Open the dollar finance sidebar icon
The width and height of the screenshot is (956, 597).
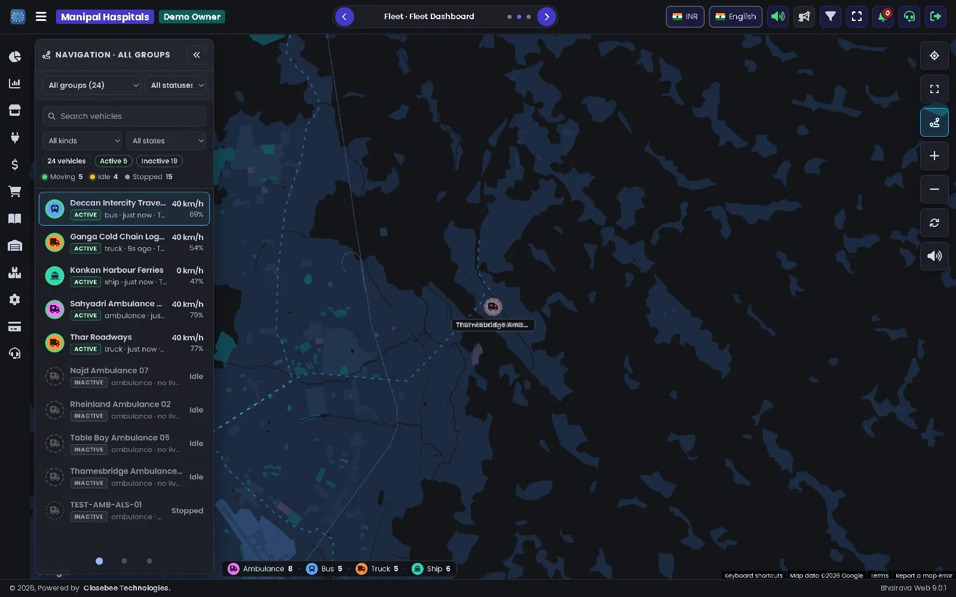pos(15,164)
